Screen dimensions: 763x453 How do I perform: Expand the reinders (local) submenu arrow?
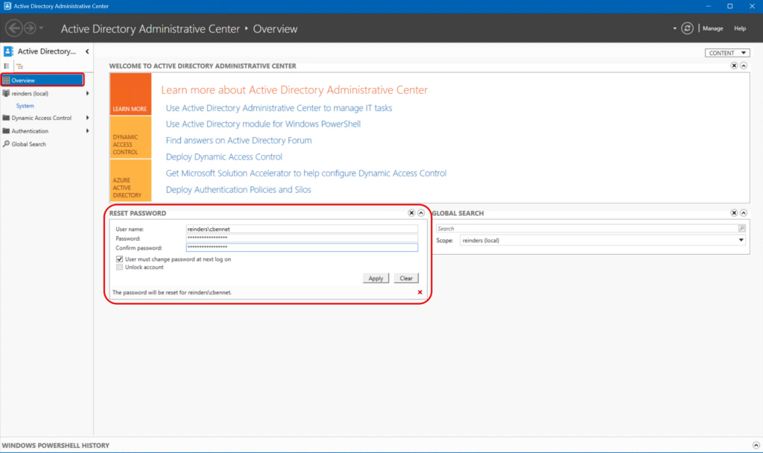tap(88, 93)
